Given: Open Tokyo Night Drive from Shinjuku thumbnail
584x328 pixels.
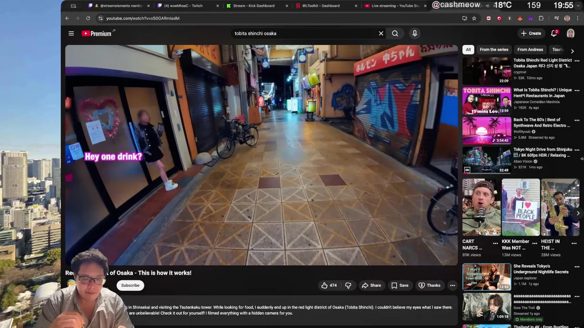Looking at the screenshot, I should coord(487,160).
